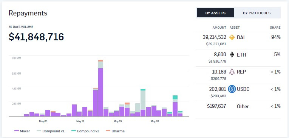
Task: Switch to the BY ASSETS tab
Action: pyautogui.click(x=215, y=13)
